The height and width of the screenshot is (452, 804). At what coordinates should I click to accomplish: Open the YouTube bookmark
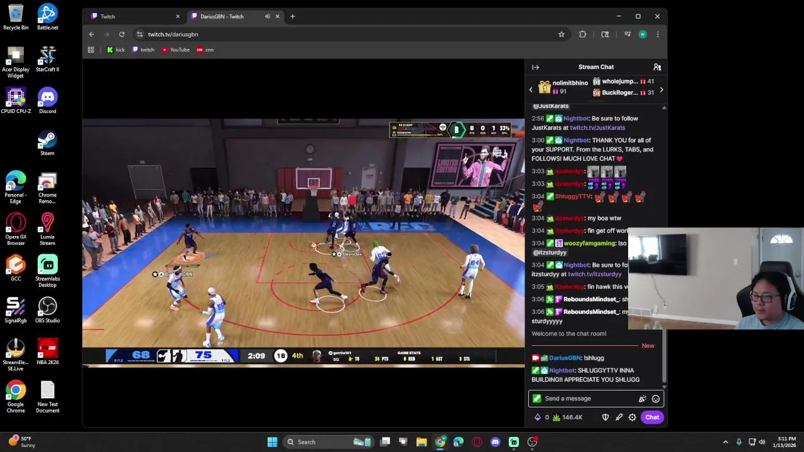175,50
